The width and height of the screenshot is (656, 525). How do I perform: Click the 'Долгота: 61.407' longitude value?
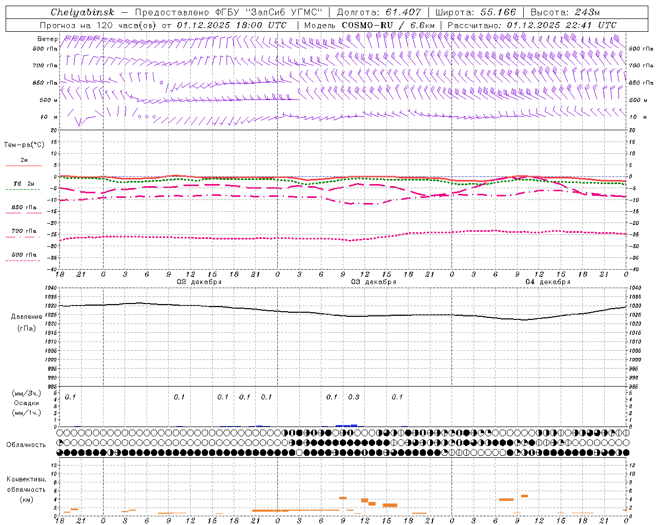[x=379, y=12]
